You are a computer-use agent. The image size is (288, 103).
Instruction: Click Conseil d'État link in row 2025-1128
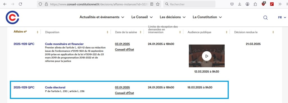point(124,50)
